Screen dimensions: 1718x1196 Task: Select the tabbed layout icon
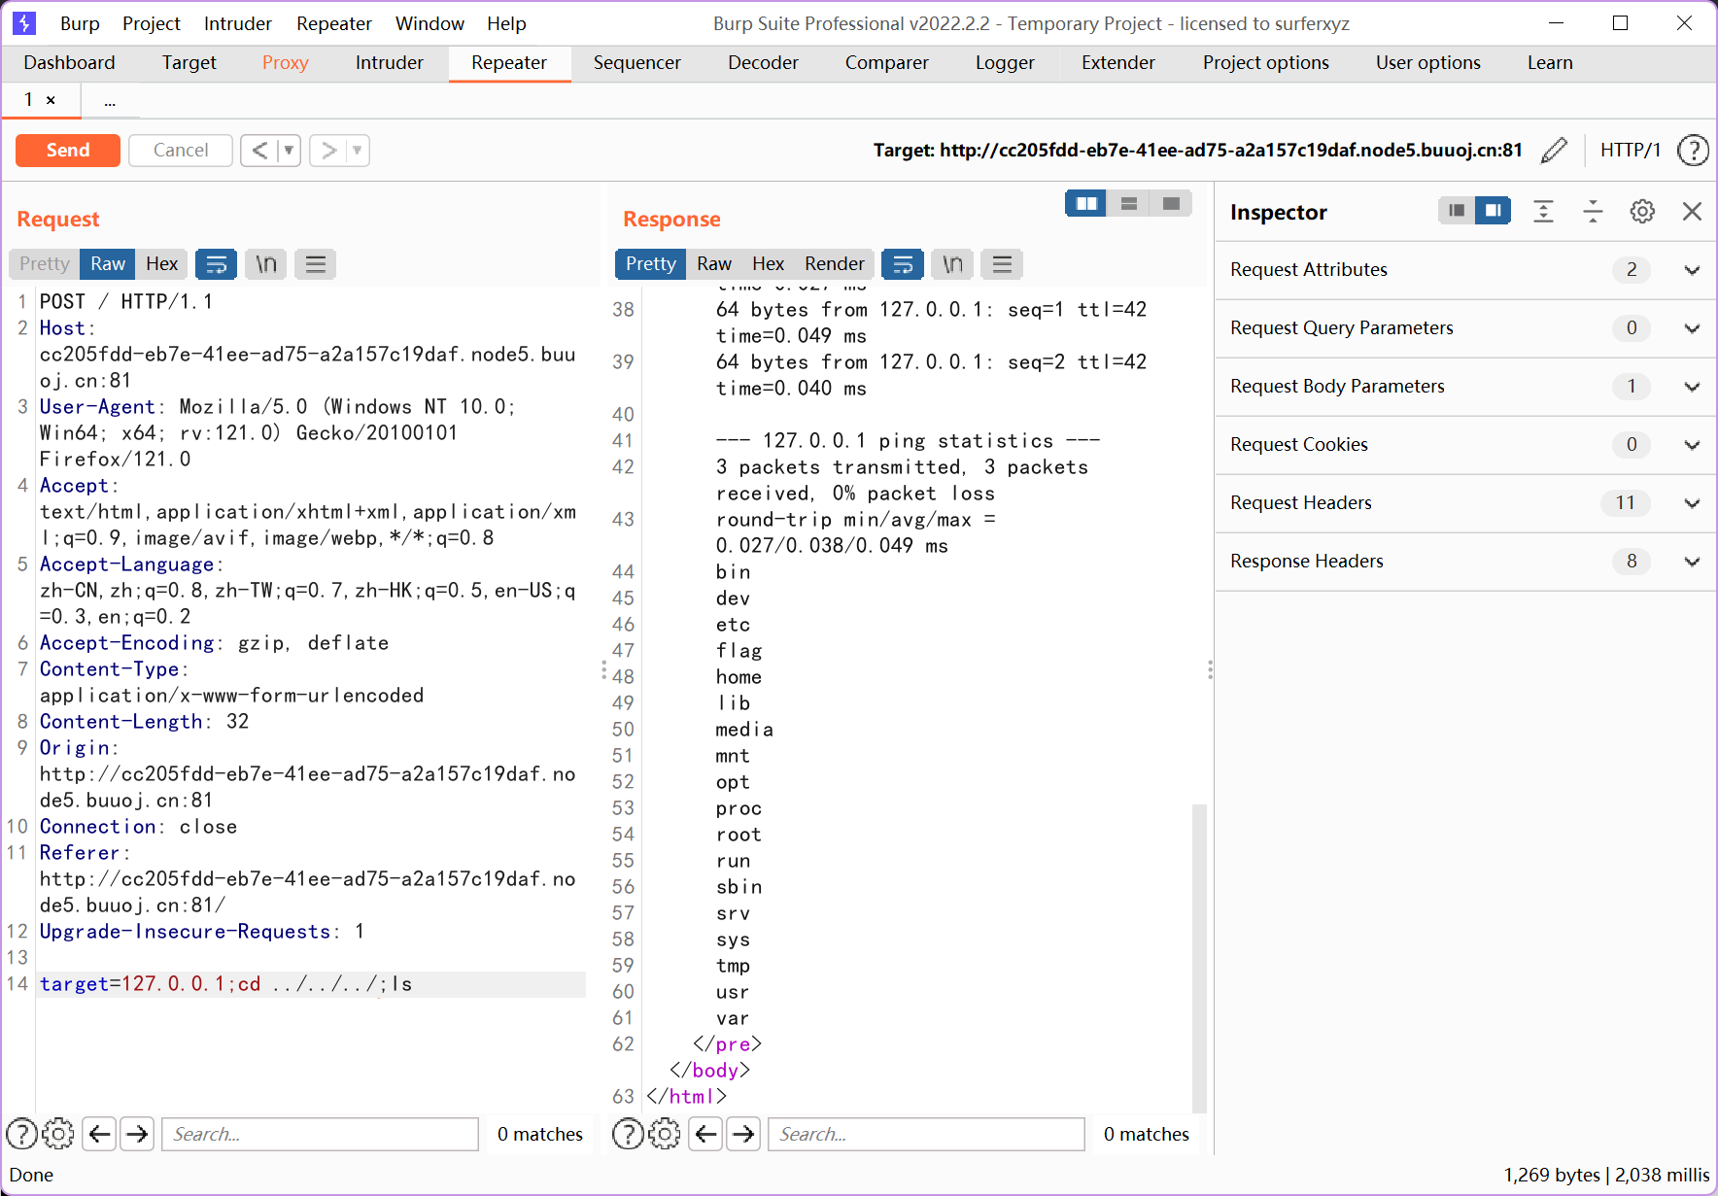coord(1171,203)
